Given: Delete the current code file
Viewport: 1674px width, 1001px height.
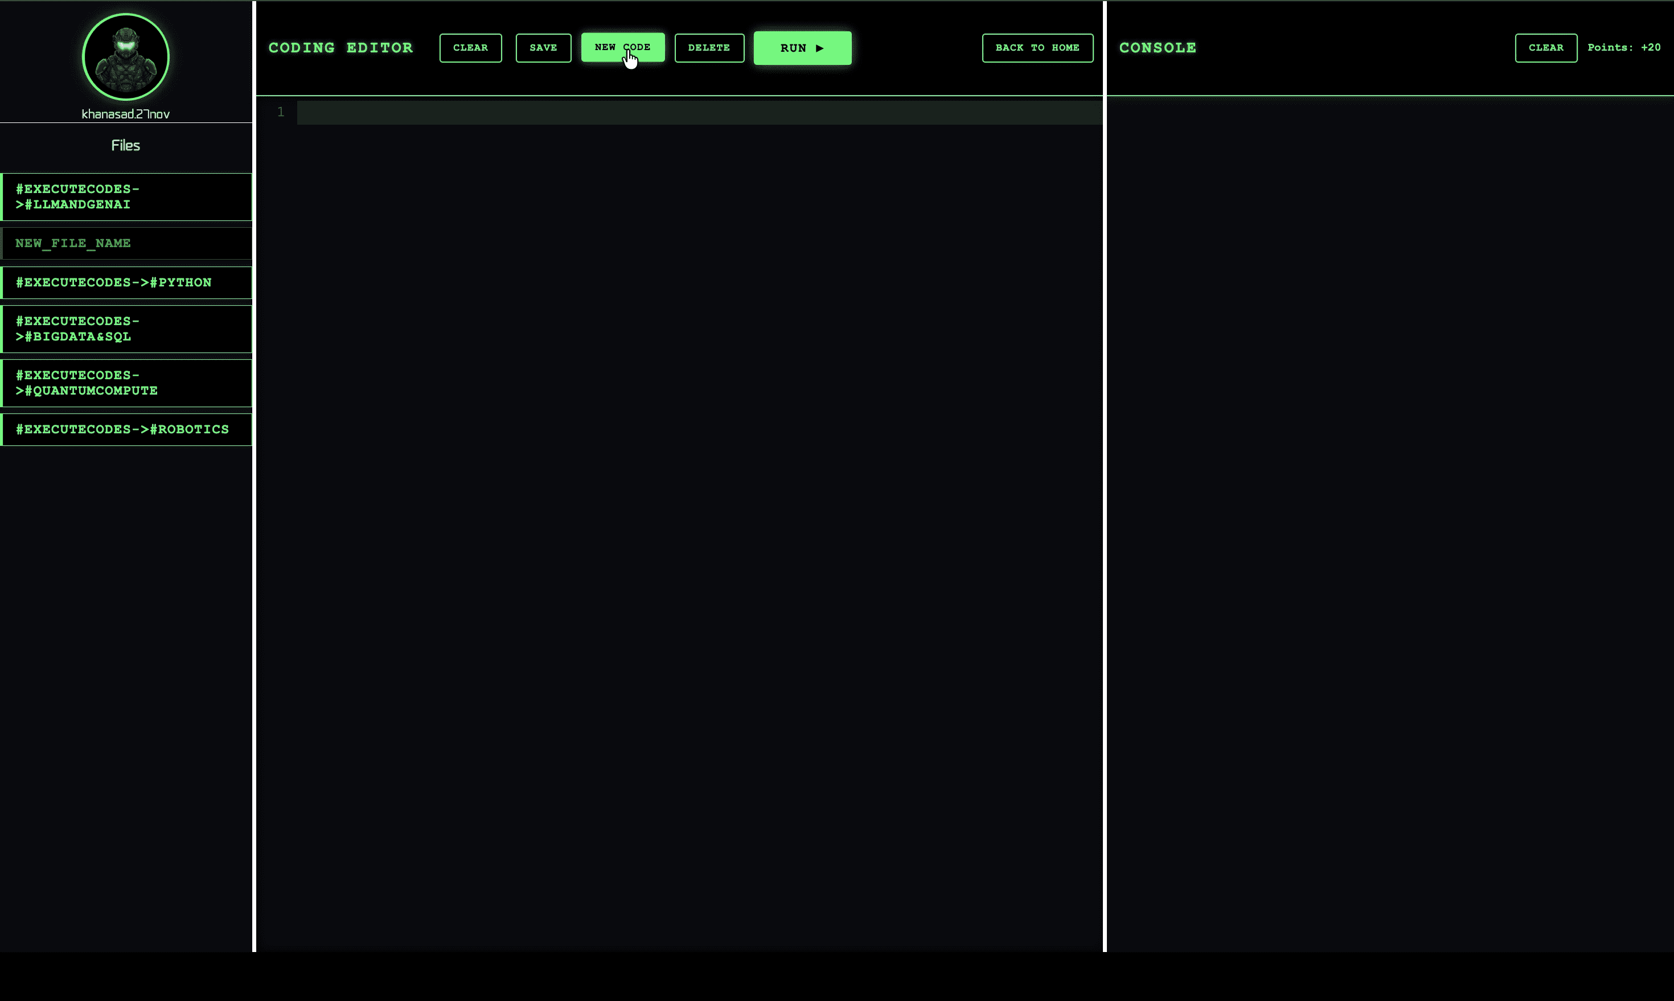Looking at the screenshot, I should [709, 48].
